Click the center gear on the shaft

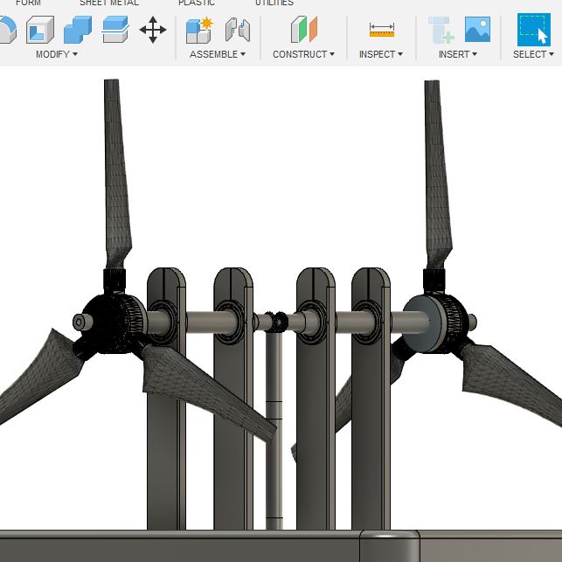(x=277, y=322)
